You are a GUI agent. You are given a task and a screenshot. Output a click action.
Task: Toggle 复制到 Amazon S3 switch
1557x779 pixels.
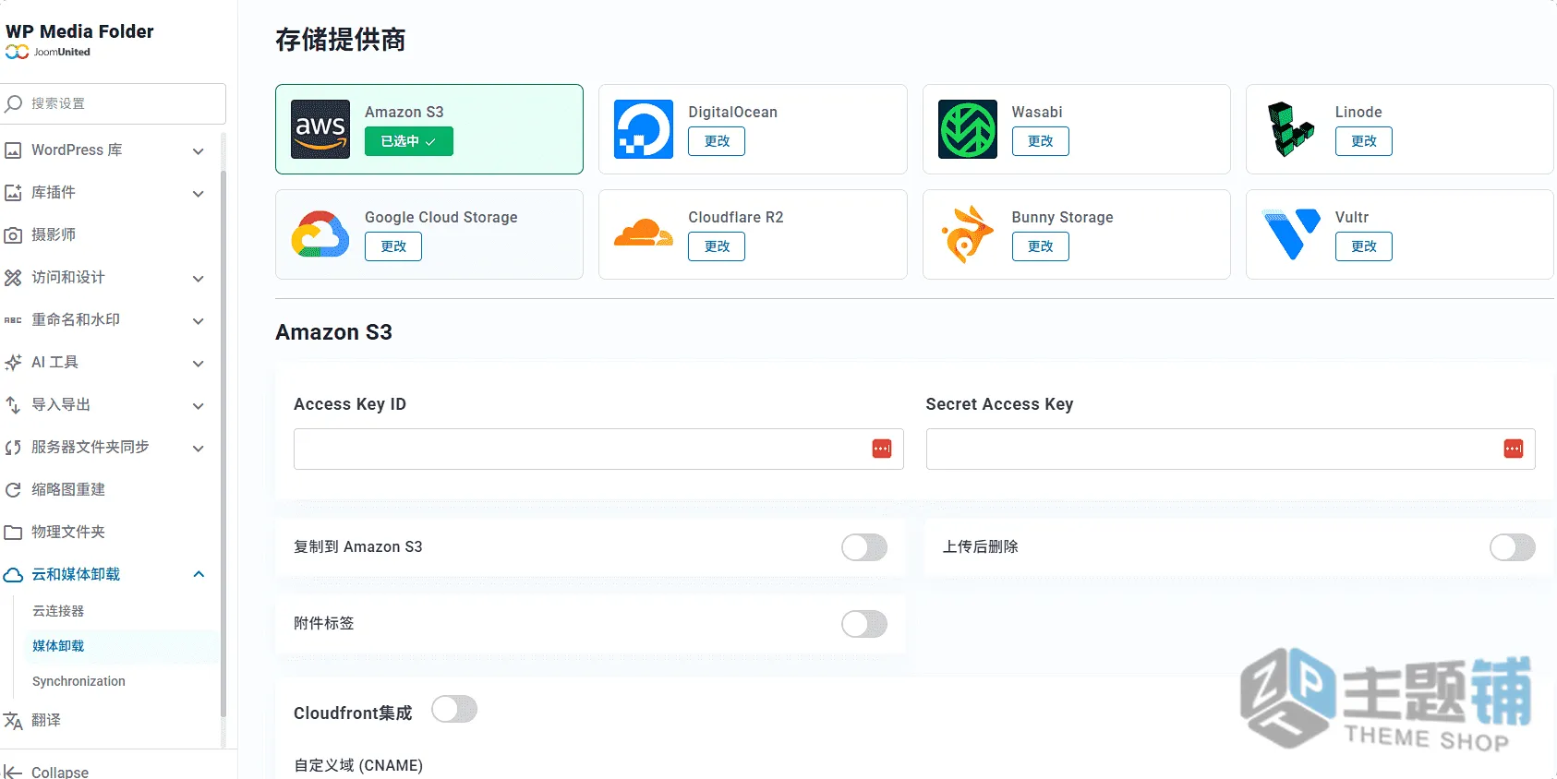pyautogui.click(x=864, y=547)
